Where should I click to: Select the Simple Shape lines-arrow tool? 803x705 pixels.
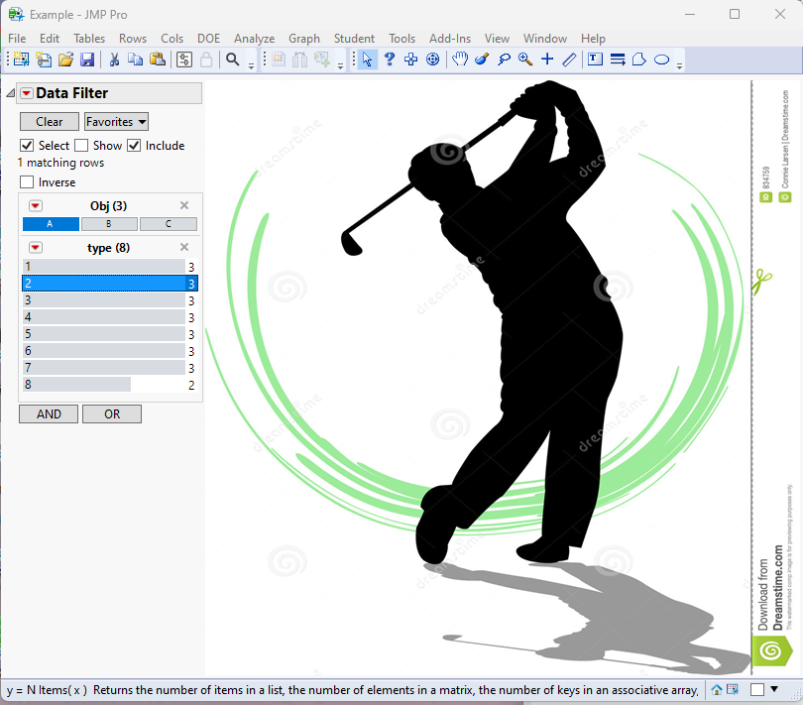click(x=618, y=59)
